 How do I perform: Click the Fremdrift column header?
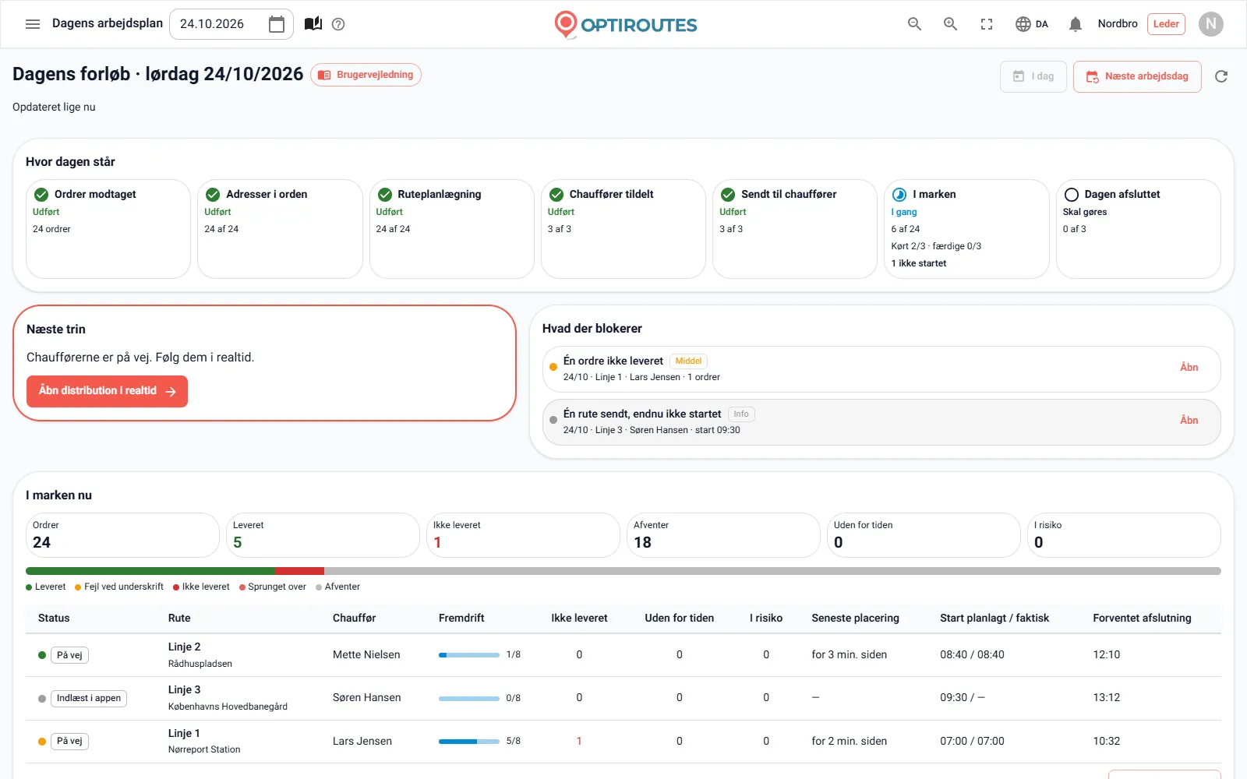[x=461, y=618]
